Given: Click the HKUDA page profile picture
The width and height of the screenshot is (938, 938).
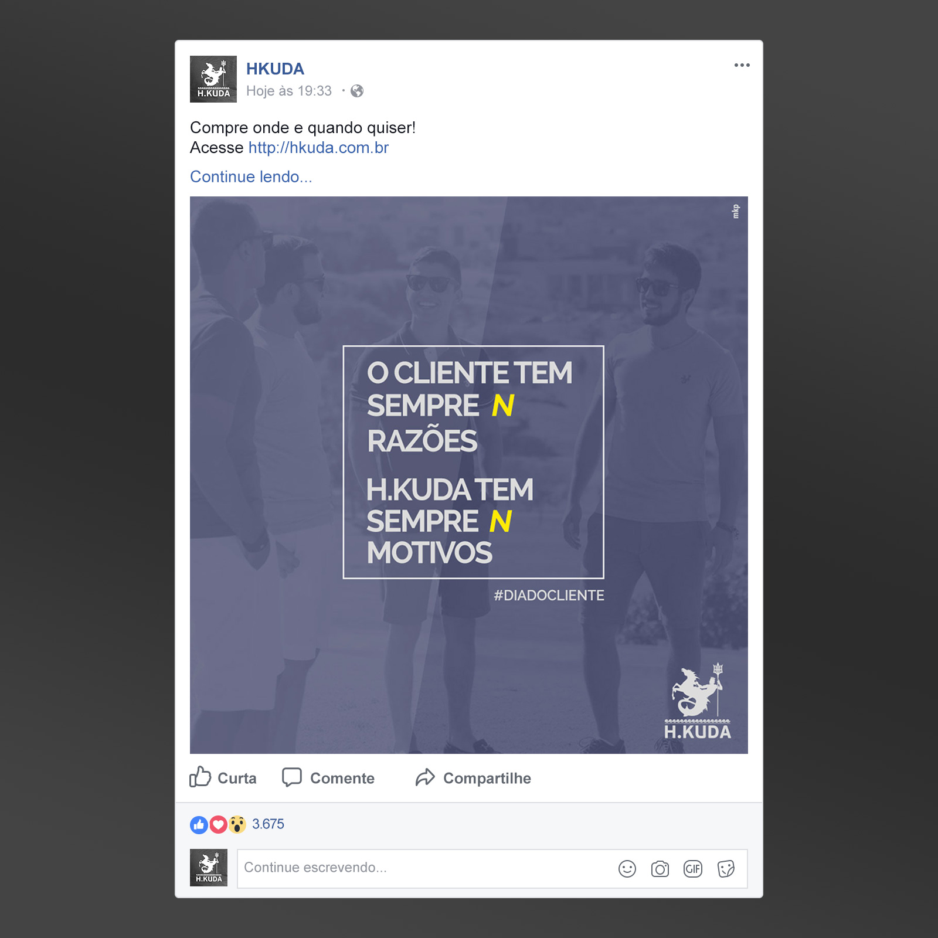Looking at the screenshot, I should [x=213, y=79].
